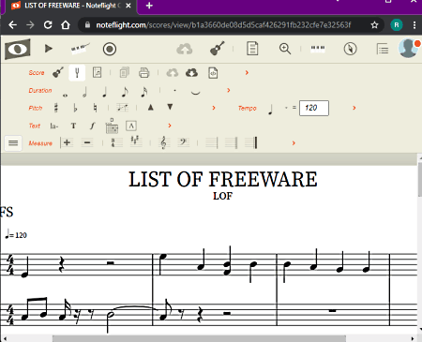Add lyrics with the la- icon
The height and width of the screenshot is (342, 422).
[x=53, y=126]
